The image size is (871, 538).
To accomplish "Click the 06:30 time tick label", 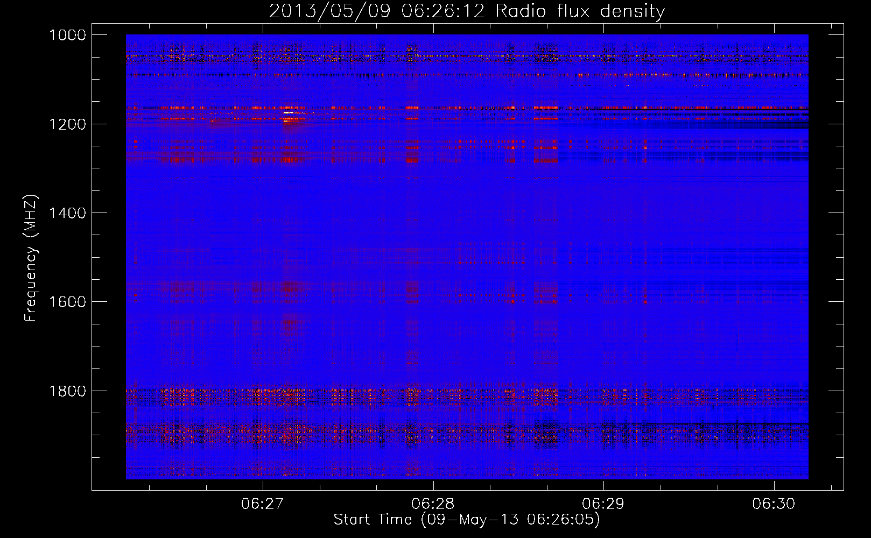I will click(x=774, y=504).
